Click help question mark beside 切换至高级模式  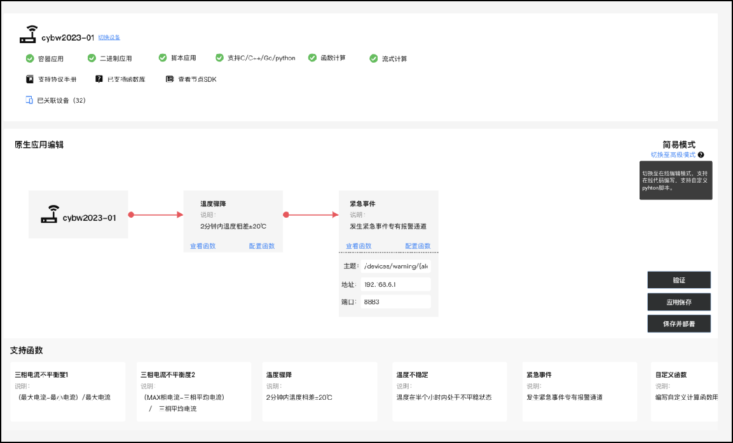pos(701,154)
